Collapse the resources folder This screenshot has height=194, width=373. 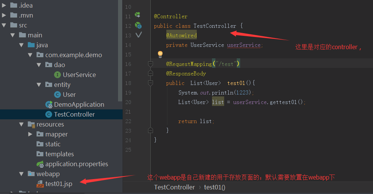coord(22,124)
